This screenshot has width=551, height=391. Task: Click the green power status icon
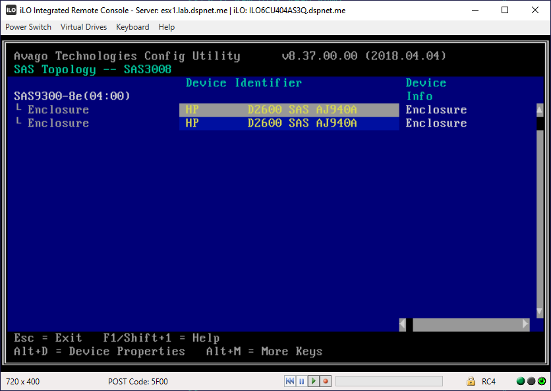[542, 381]
